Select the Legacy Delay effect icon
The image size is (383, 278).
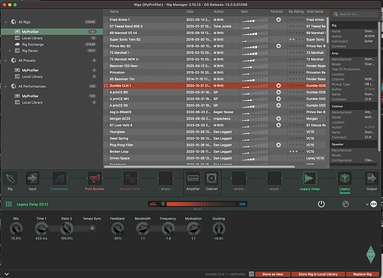pyautogui.click(x=310, y=178)
